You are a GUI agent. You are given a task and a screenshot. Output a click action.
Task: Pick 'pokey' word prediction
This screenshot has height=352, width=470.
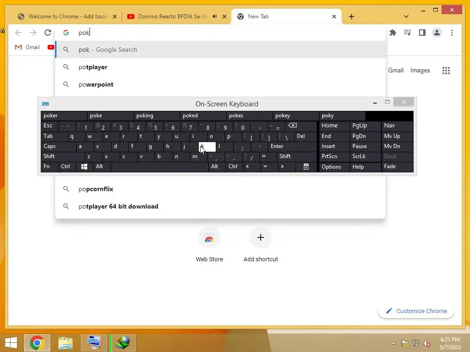(296, 115)
